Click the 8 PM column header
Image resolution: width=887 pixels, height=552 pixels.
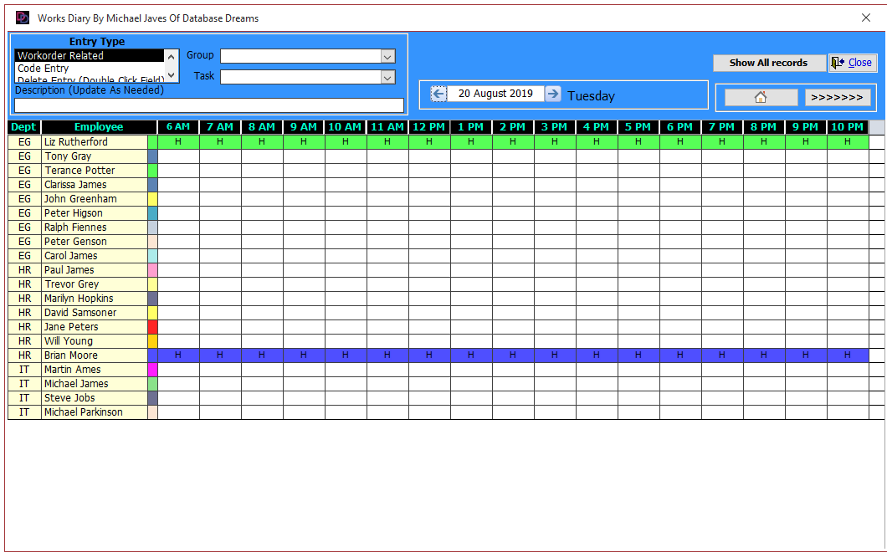point(764,127)
